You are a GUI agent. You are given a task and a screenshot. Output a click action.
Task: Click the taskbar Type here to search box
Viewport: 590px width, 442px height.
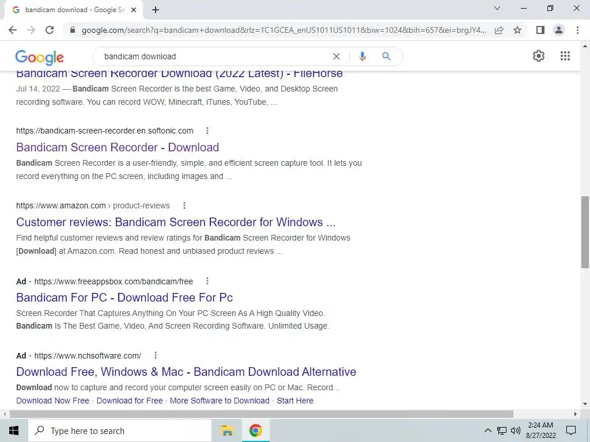120,430
